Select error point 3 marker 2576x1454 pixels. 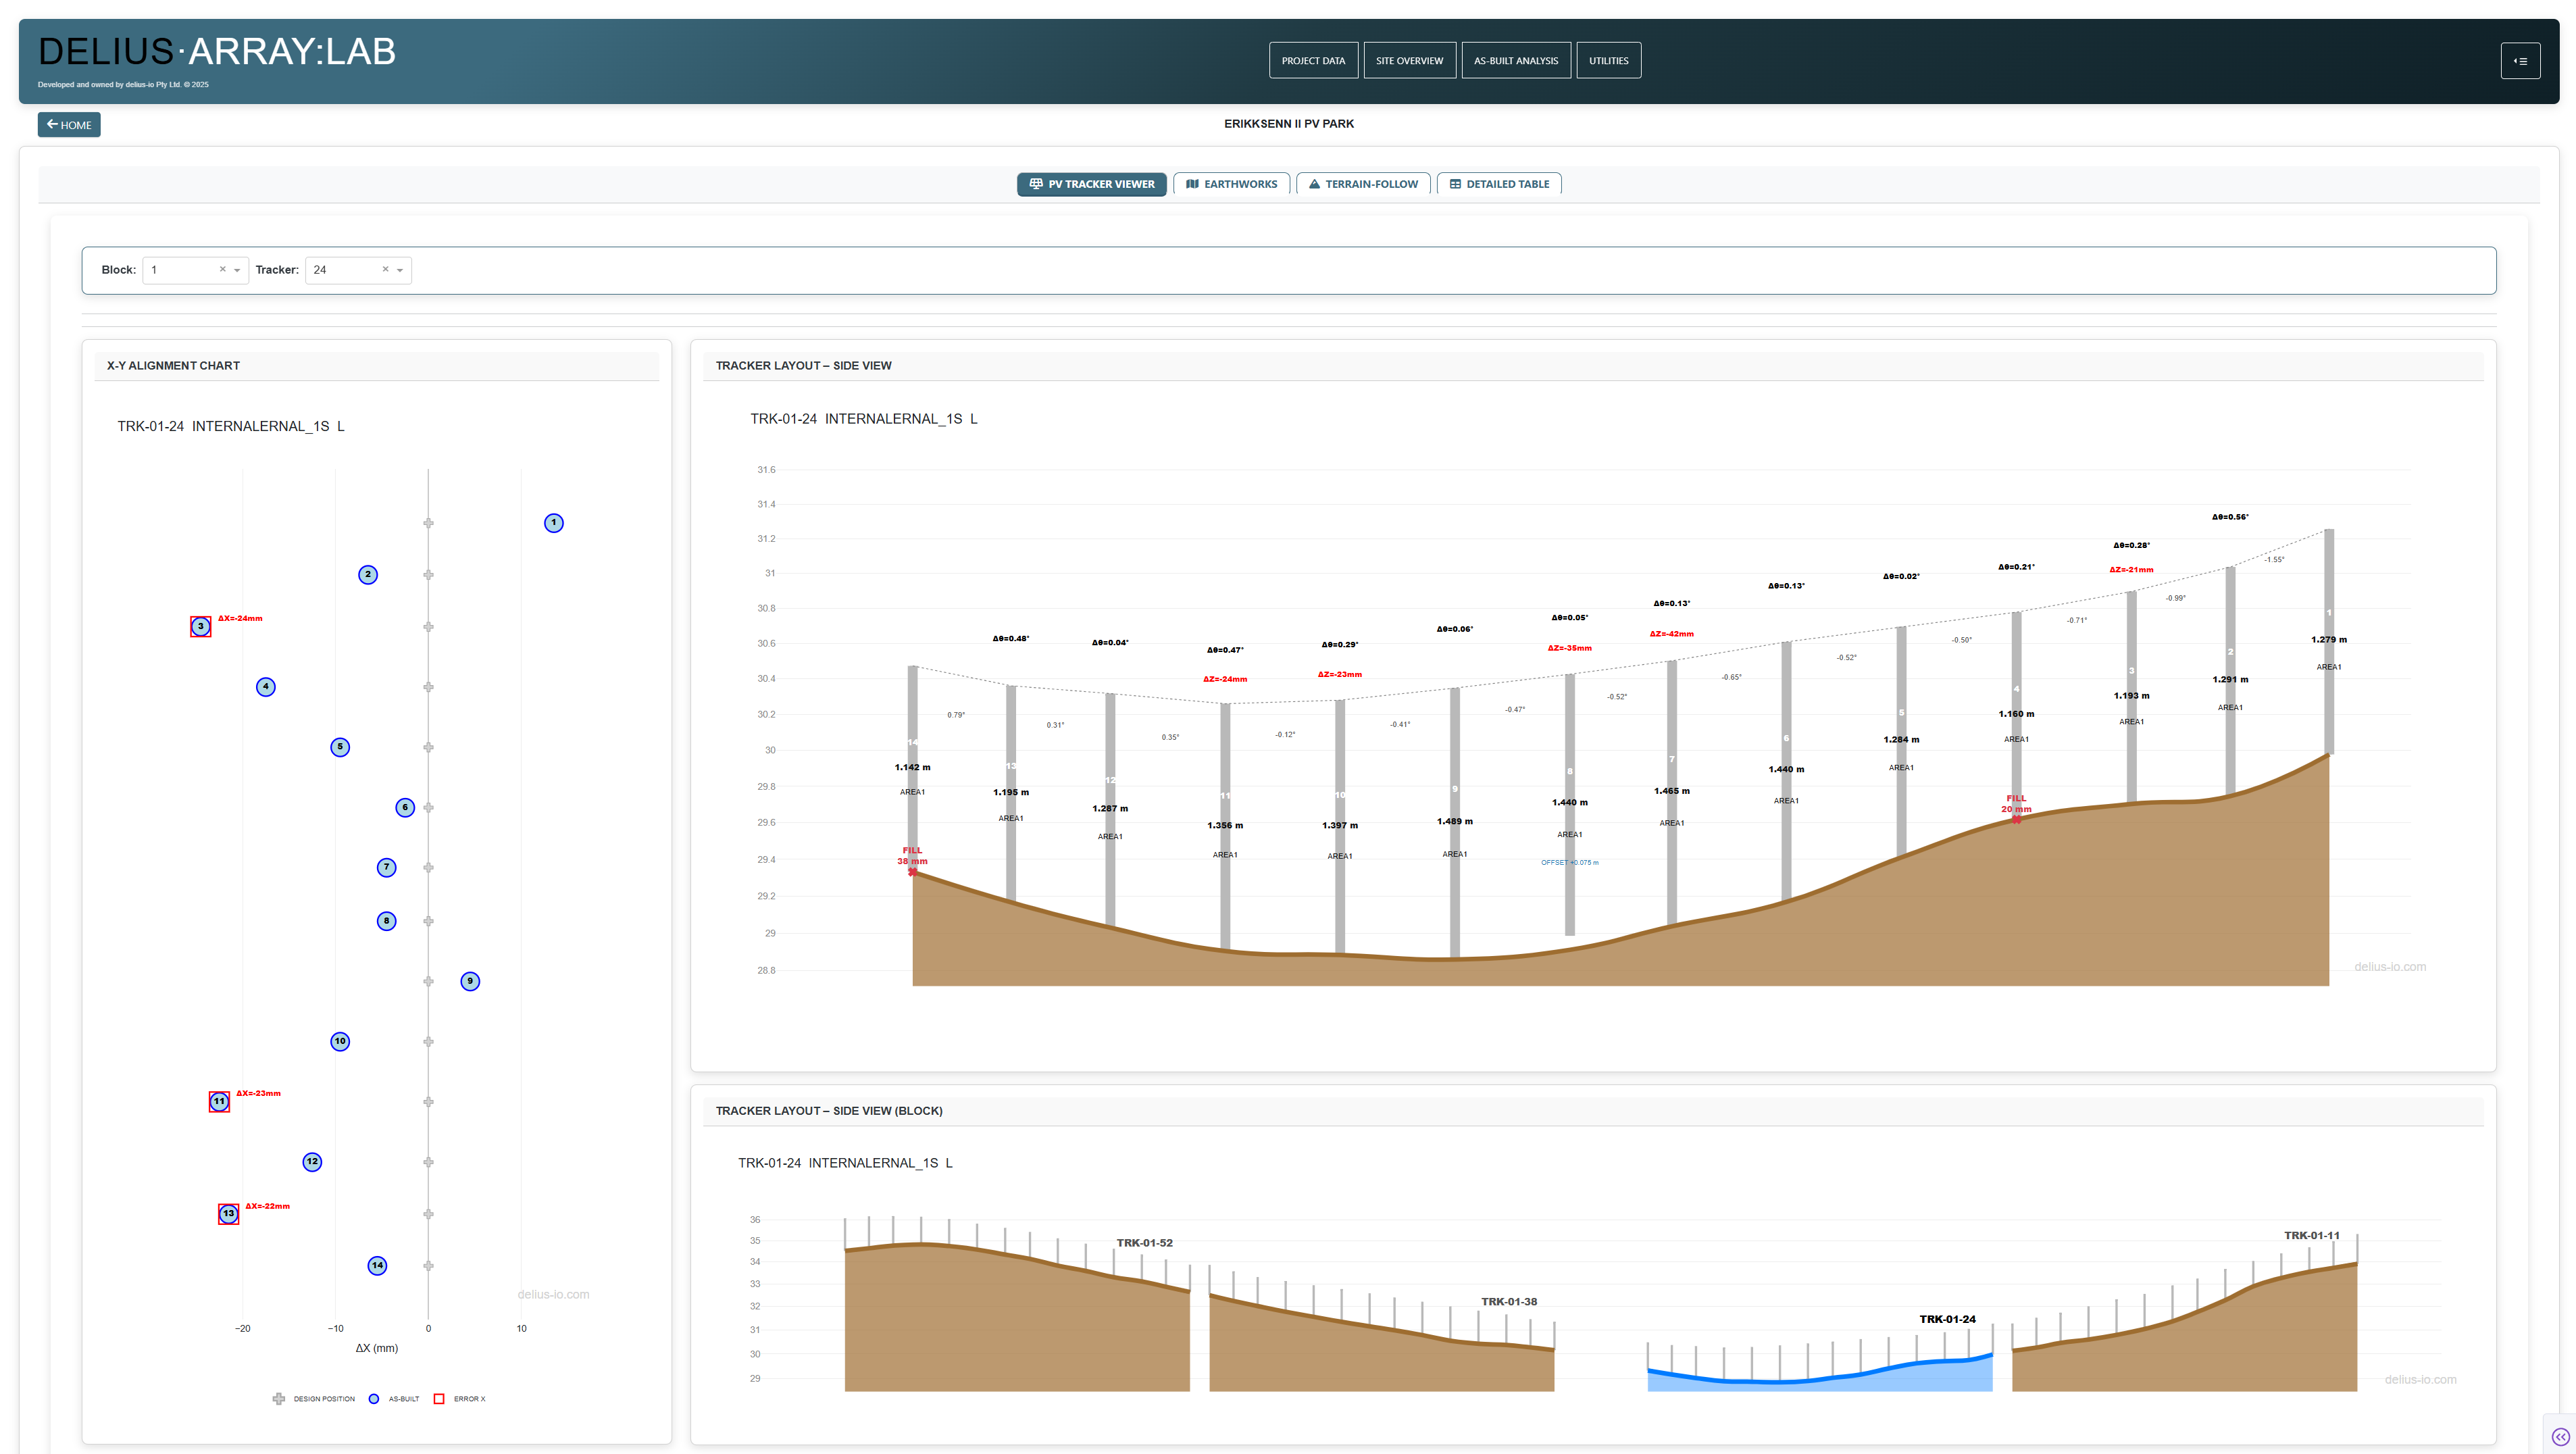click(x=201, y=627)
